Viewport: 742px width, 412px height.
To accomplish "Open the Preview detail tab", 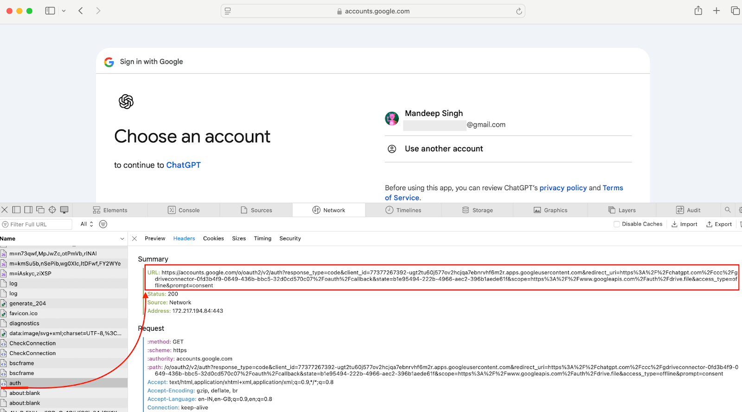I will click(x=155, y=238).
